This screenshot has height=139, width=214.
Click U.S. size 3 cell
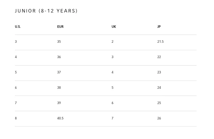pos(16,42)
